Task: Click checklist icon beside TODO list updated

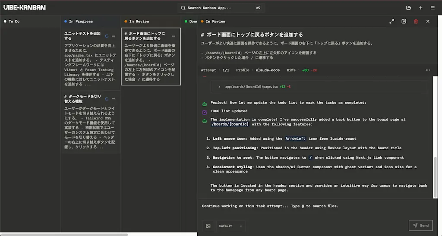Action: (205, 112)
